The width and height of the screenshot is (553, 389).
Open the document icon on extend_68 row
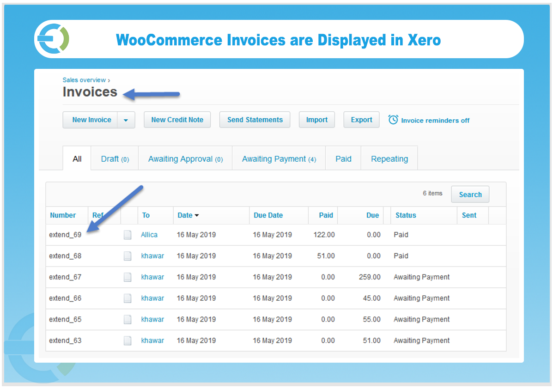click(x=128, y=255)
